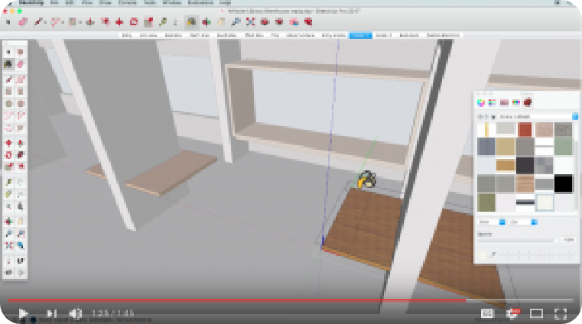The image size is (582, 324).
Task: Pick the Tape Measure tool in top toolbar
Action: click(163, 22)
